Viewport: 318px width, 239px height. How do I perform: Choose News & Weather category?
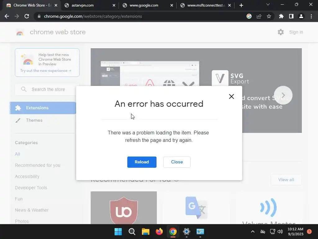click(x=32, y=210)
